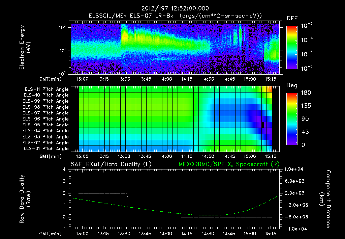Click the GMT(min) label below the data quality panel

[51, 234]
